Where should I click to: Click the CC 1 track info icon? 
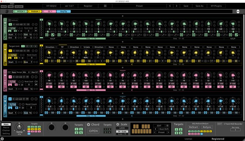[x=5, y=71]
